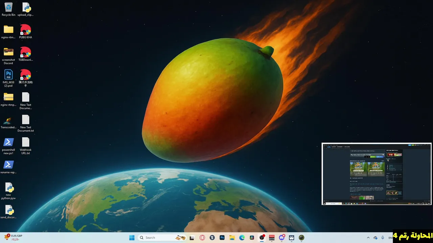The width and height of the screenshot is (433, 243).
Task: Select the new python.pyw file icon
Action: click(x=8, y=191)
